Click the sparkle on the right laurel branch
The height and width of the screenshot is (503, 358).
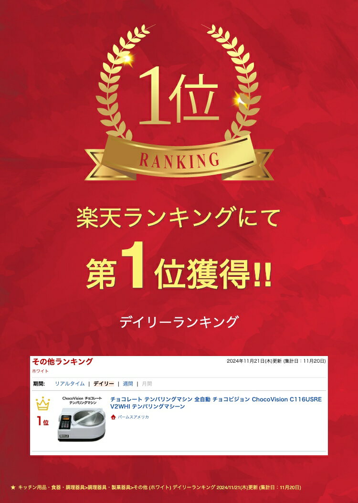pyautogui.click(x=241, y=100)
